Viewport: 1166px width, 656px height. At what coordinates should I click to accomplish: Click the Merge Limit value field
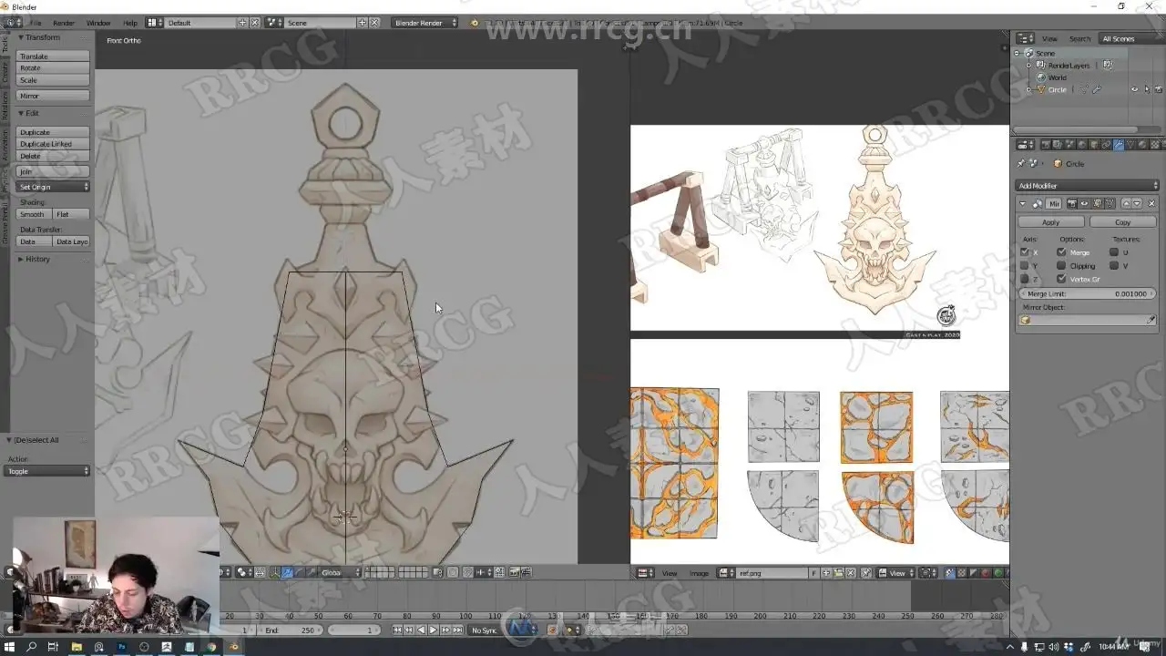pos(1087,294)
